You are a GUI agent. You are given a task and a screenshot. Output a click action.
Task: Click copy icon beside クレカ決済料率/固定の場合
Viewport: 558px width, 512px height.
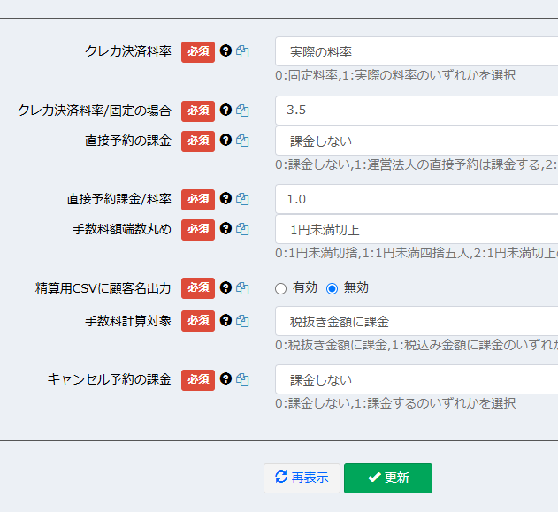(242, 111)
